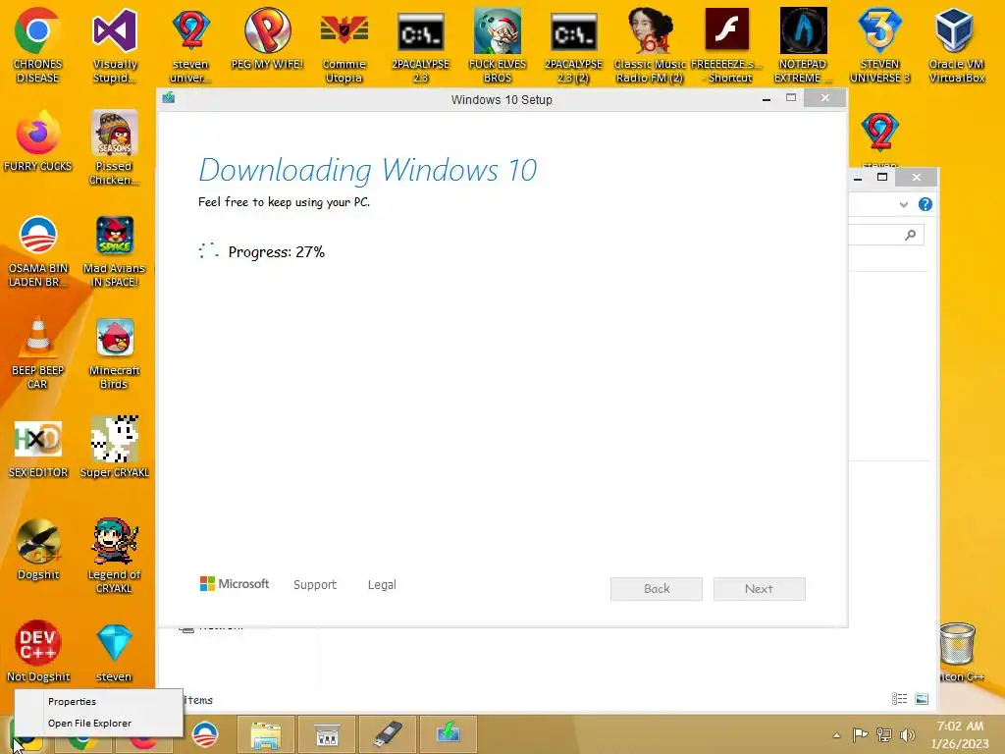Click the Obama logo taskbar icon
This screenshot has height=754, width=1005.
tap(205, 734)
